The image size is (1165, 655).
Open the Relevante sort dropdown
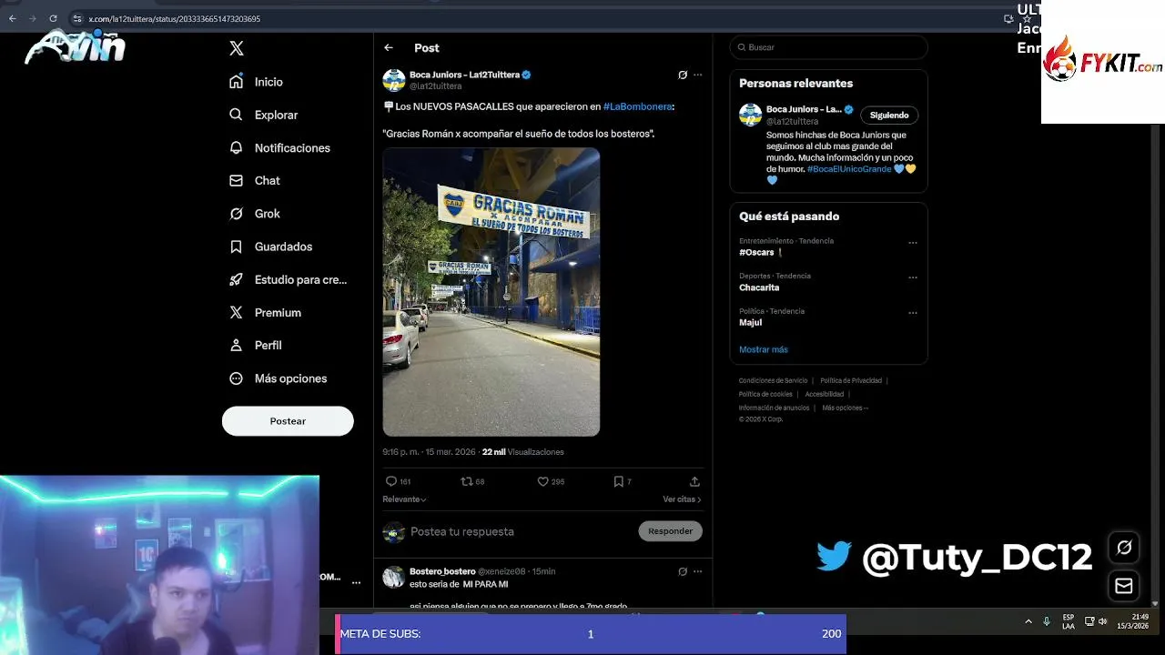[405, 499]
